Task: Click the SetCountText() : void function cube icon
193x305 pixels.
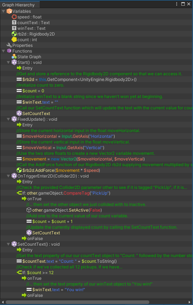Action: tap(14, 244)
